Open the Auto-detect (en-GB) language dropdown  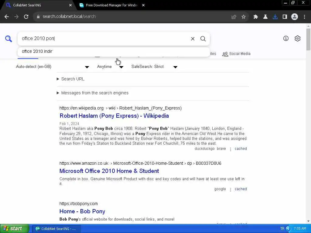(52, 67)
